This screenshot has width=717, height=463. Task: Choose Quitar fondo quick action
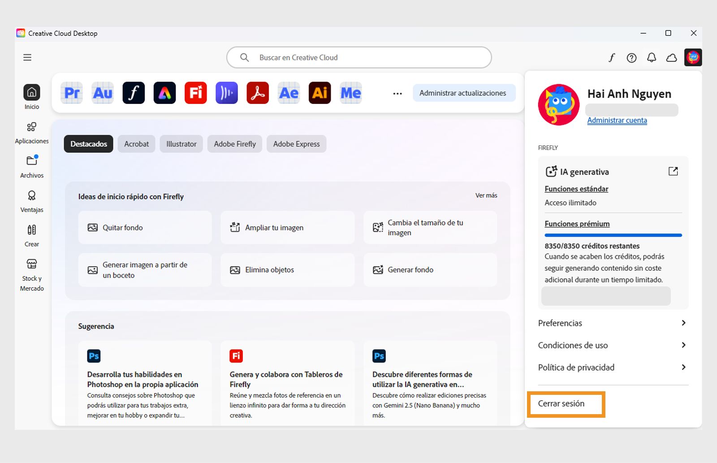[145, 228]
